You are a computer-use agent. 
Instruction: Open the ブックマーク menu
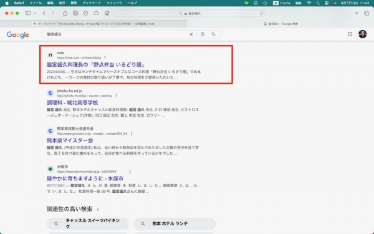point(92,3)
